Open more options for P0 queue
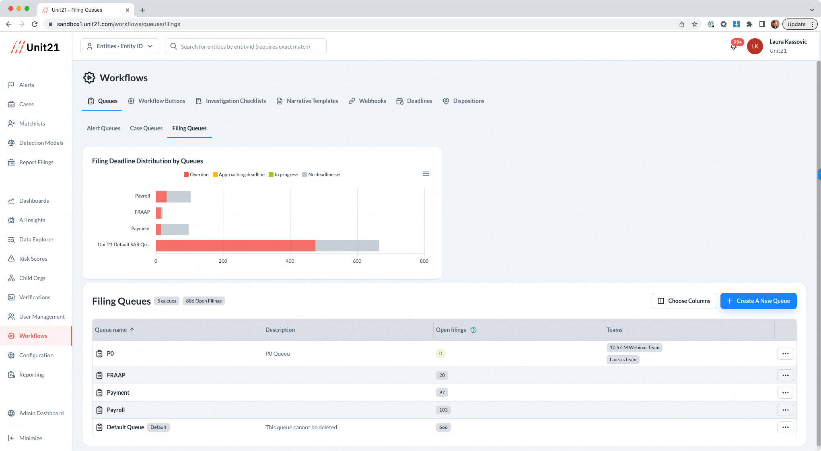The width and height of the screenshot is (821, 451). click(x=785, y=354)
